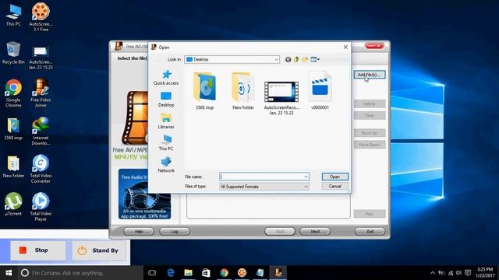Open the Store from the taskbar
This screenshot has width=499, height=280.
pyautogui.click(x=206, y=273)
